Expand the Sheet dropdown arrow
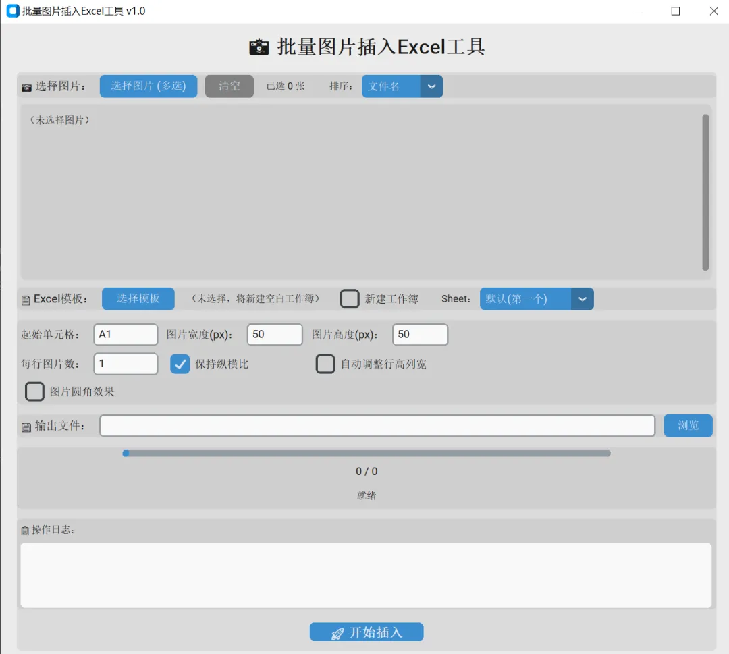The height and width of the screenshot is (654, 729). [x=582, y=299]
